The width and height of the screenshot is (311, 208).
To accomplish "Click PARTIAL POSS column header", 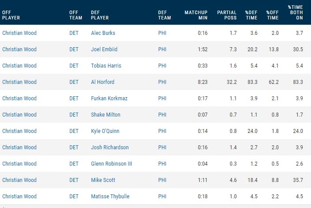I will (x=227, y=15).
